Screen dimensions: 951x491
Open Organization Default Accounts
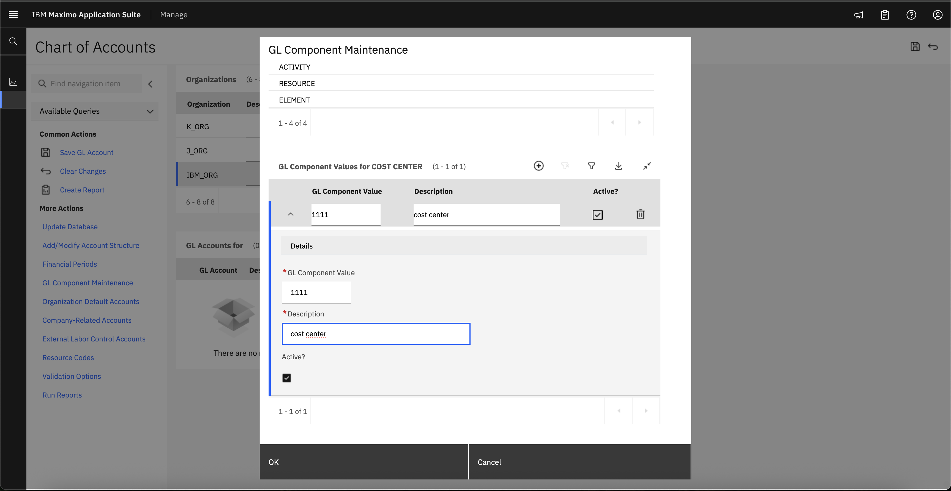coord(91,301)
